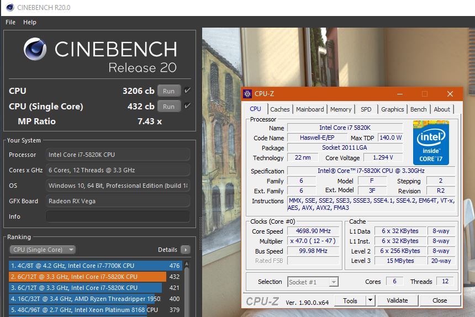Select ranking entry Intel Xeon Platinum 8168
This screenshot has width=475, height=317.
pos(96,310)
